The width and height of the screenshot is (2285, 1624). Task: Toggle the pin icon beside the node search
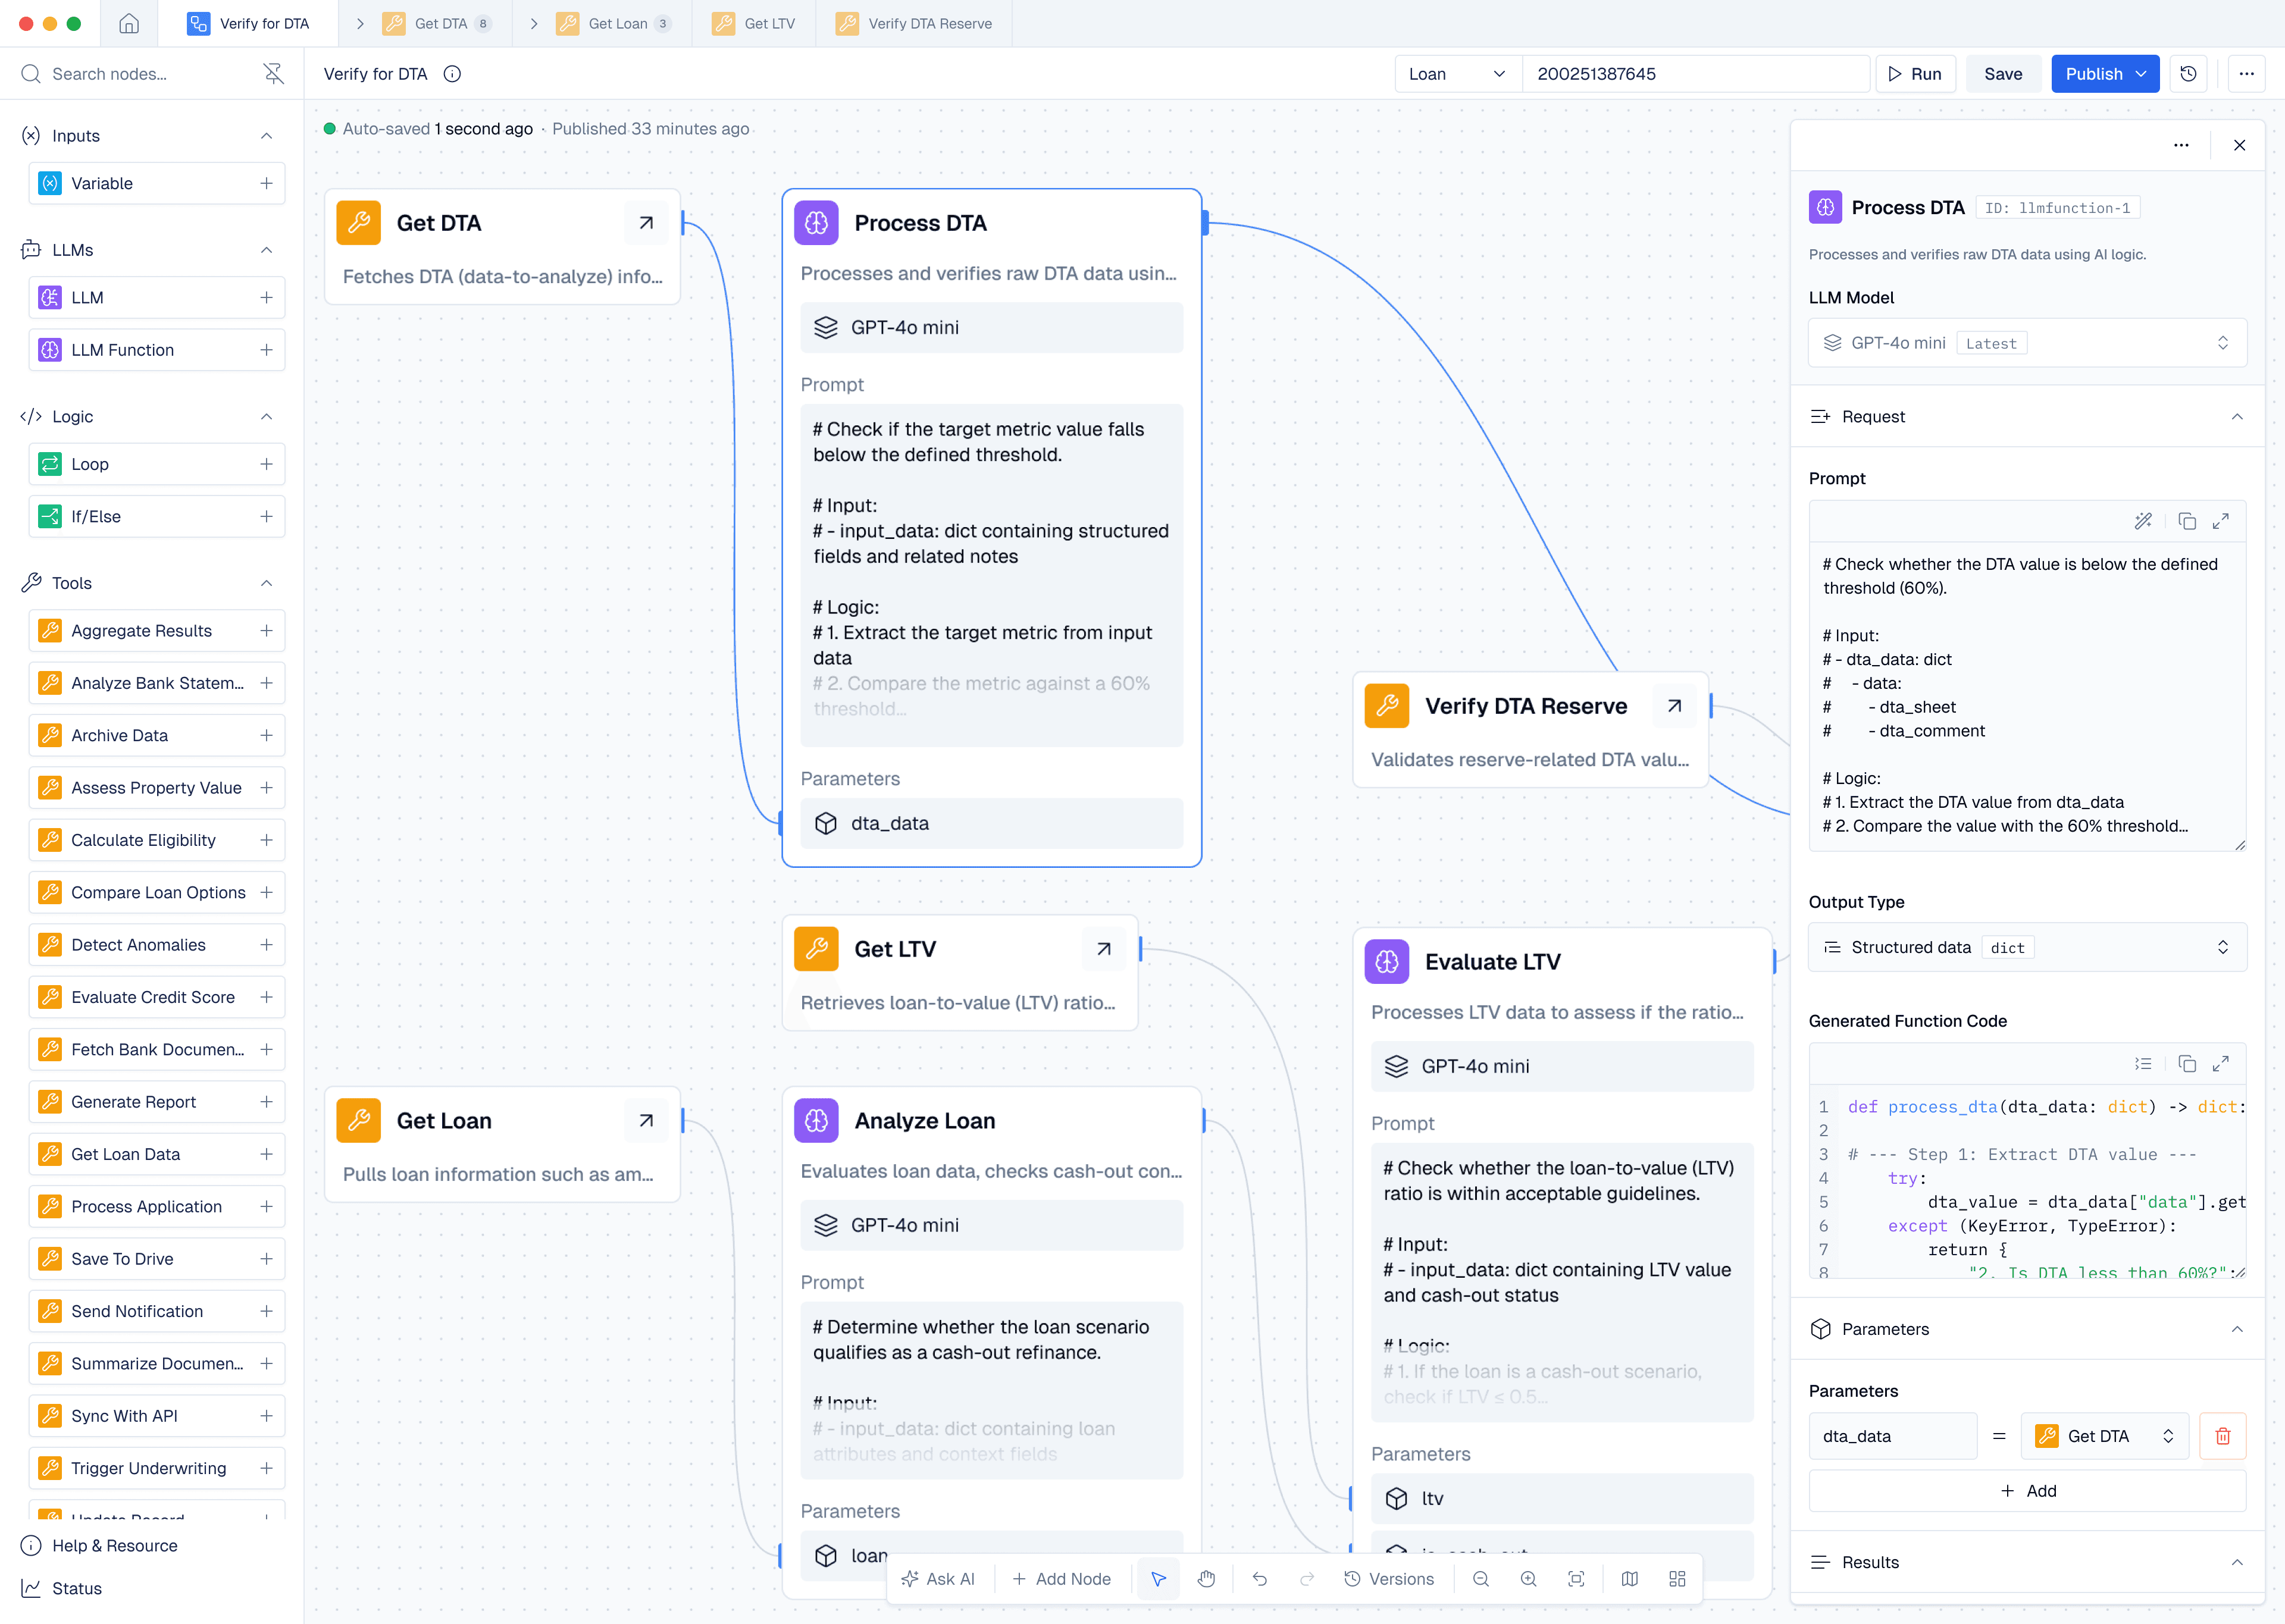click(x=273, y=74)
